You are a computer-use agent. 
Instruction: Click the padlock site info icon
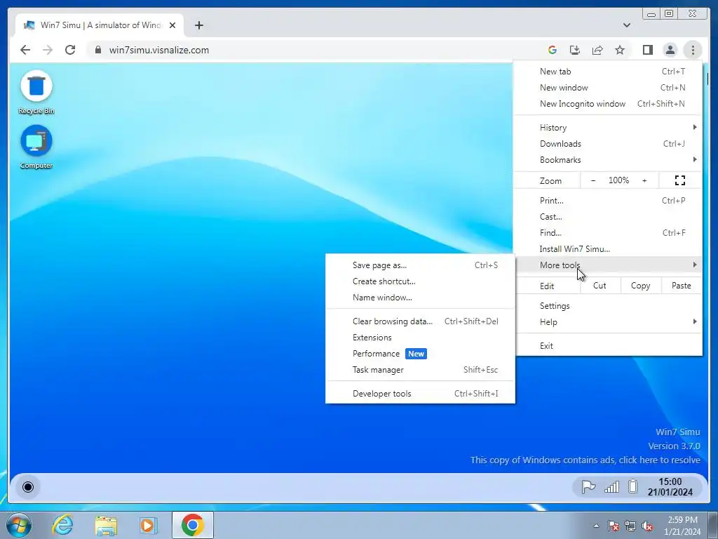click(x=98, y=50)
